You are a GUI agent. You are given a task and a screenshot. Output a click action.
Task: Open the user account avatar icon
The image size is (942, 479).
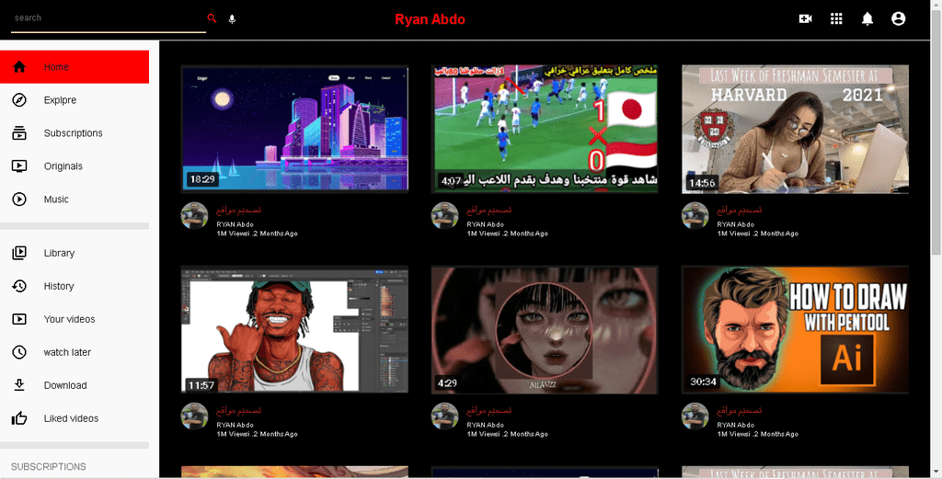tap(898, 18)
